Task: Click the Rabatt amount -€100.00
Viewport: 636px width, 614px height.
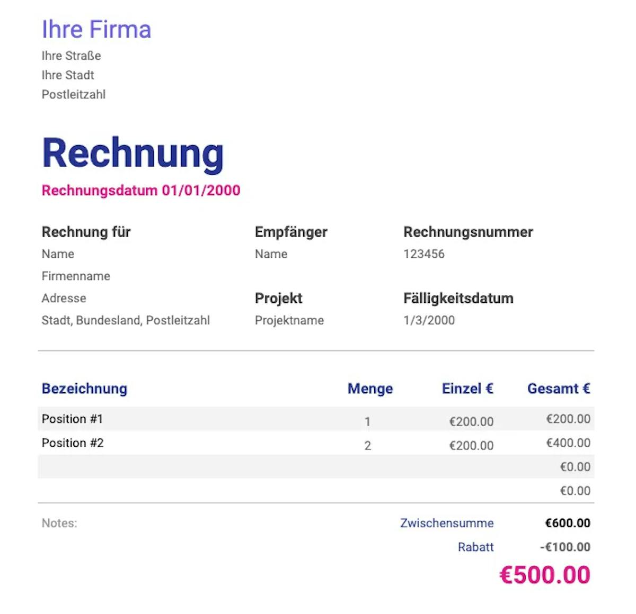Action: tap(565, 547)
